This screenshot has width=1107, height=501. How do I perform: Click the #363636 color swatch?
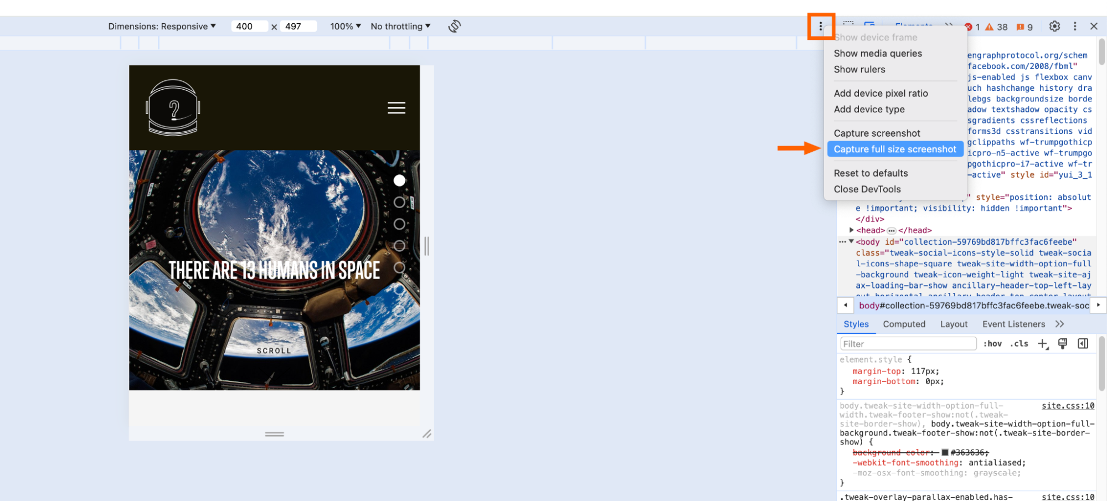(944, 452)
